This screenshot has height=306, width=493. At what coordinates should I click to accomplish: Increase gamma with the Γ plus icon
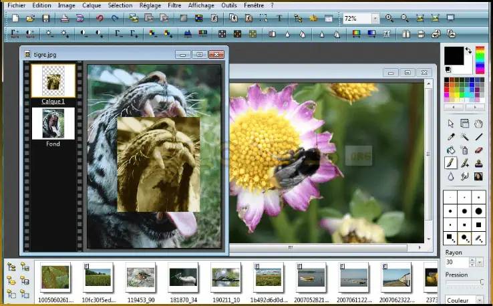(x=134, y=33)
